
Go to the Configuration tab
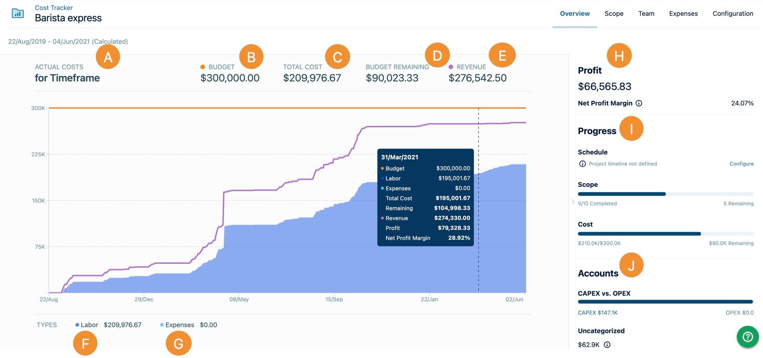(733, 13)
